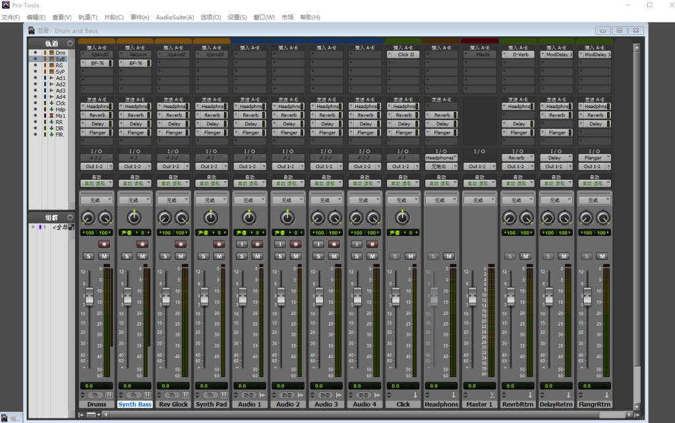675x423 pixels.
Task: Open automation mode dropdown on Drums strip
Action: tap(96, 183)
